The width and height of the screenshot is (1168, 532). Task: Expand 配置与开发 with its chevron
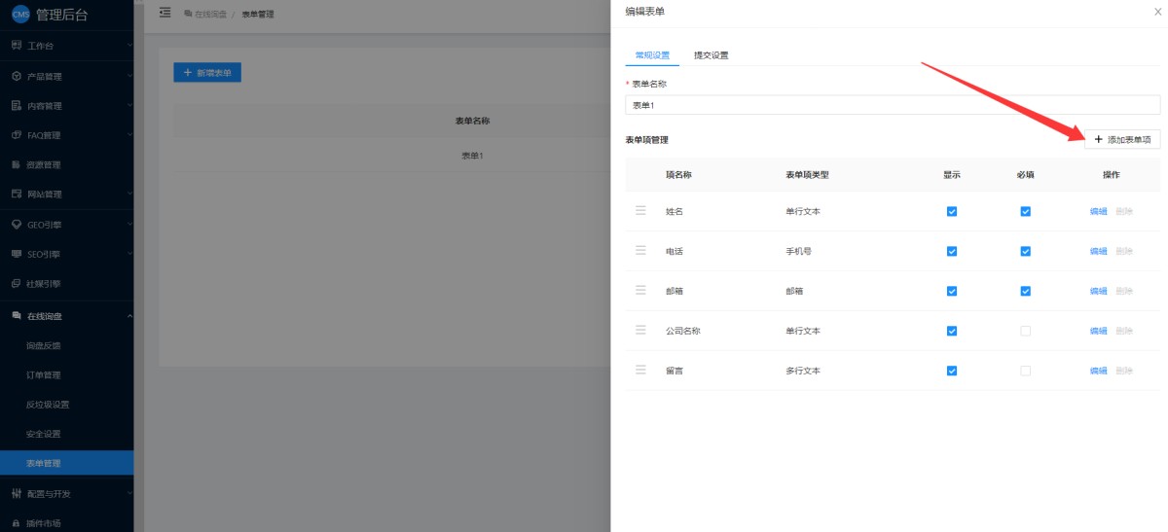[x=129, y=493]
